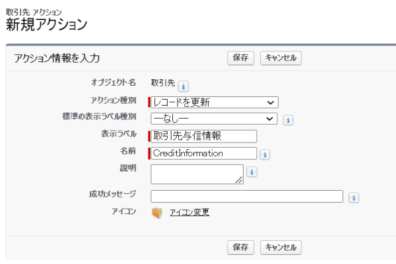Click inside the 説明 textarea

[197, 174]
